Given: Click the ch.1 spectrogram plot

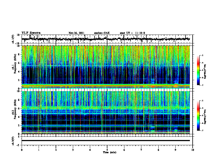Looking at the screenshot, I should coord(106,67).
